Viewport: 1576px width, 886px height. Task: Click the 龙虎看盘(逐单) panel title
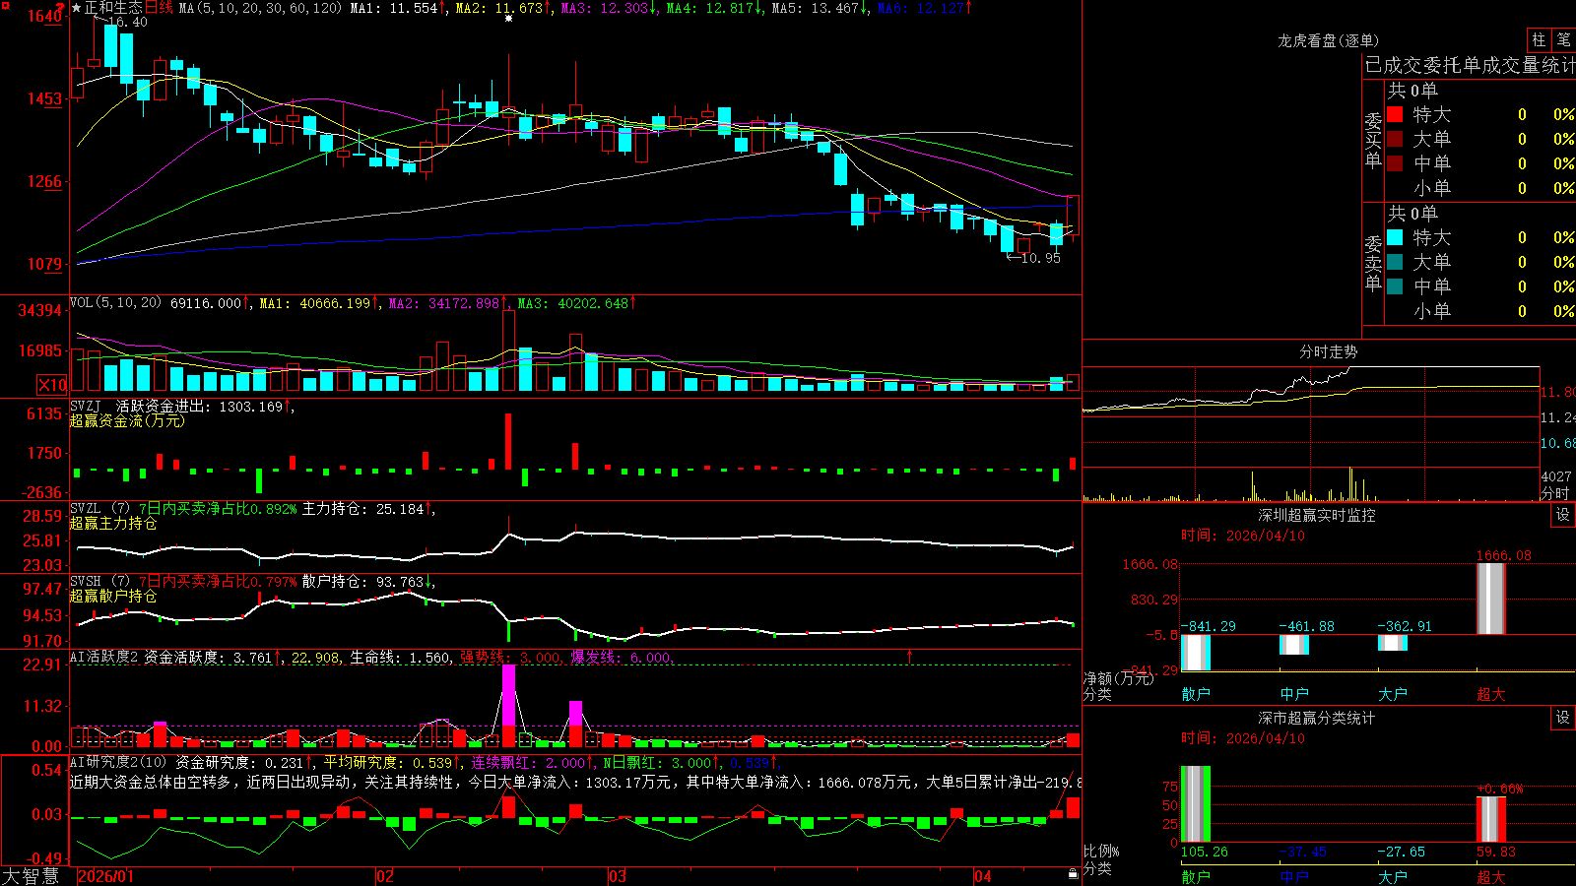1328,40
